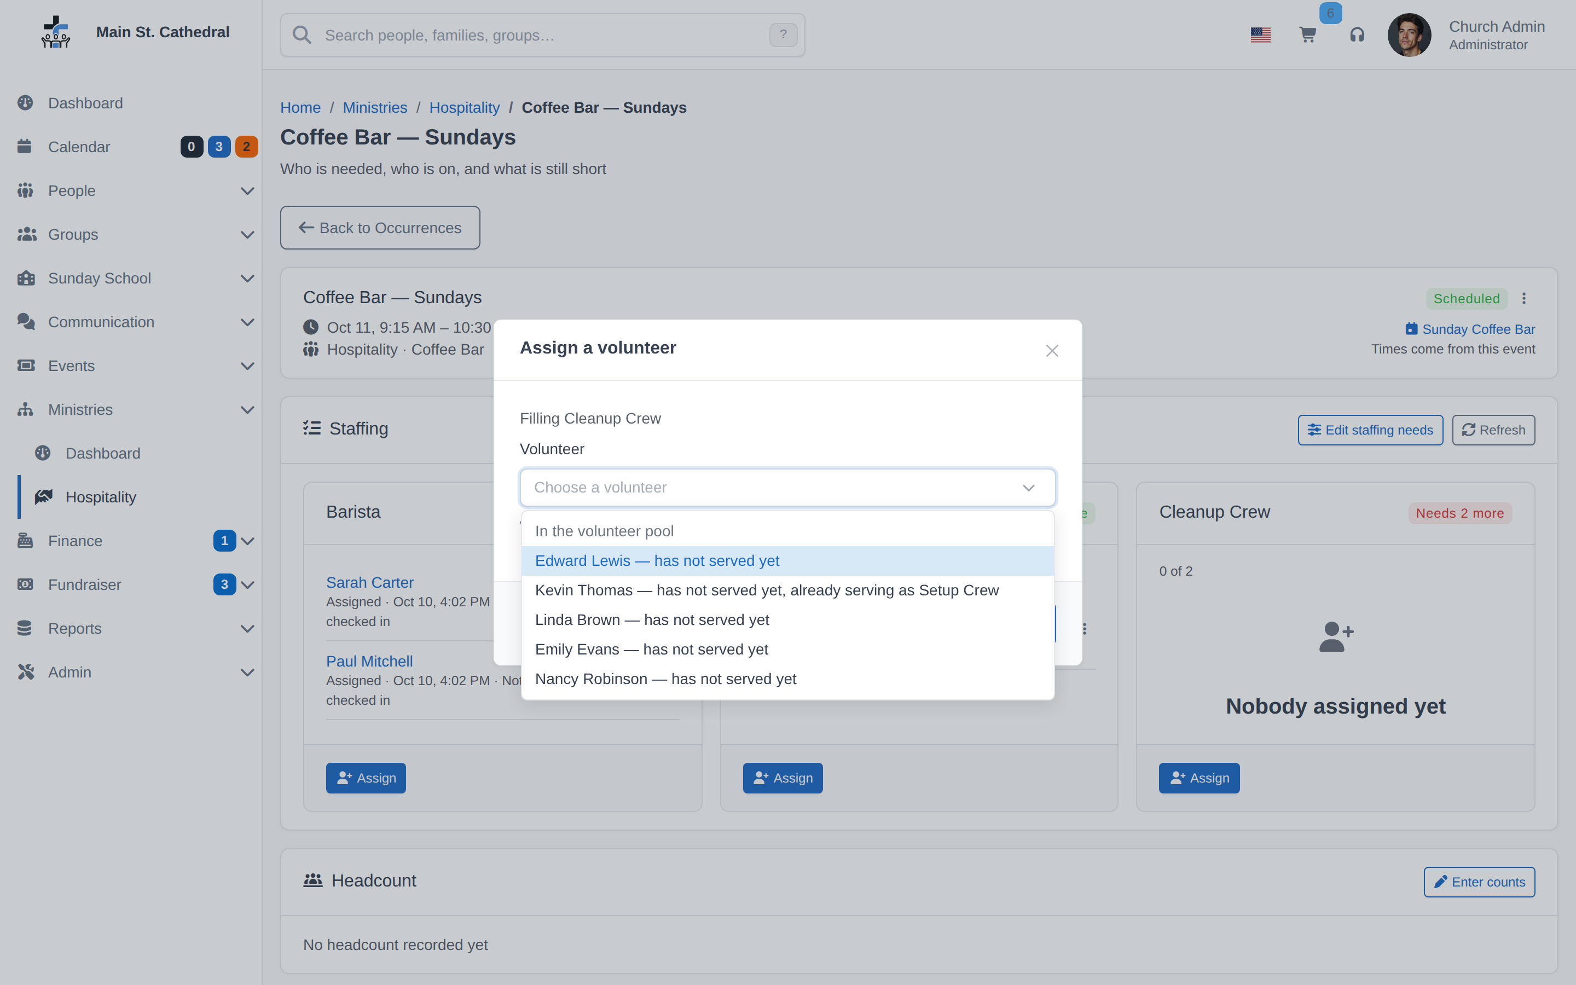Expand the Groups sidebar section

[247, 235]
